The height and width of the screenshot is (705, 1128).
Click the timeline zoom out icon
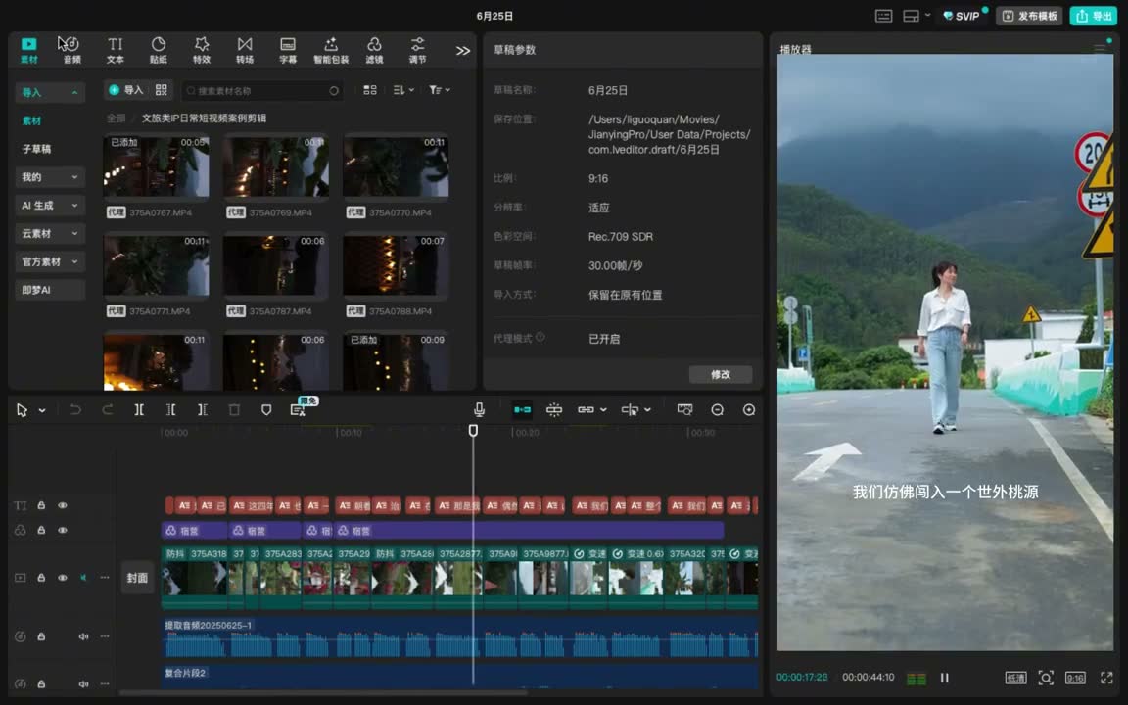pyautogui.click(x=717, y=409)
